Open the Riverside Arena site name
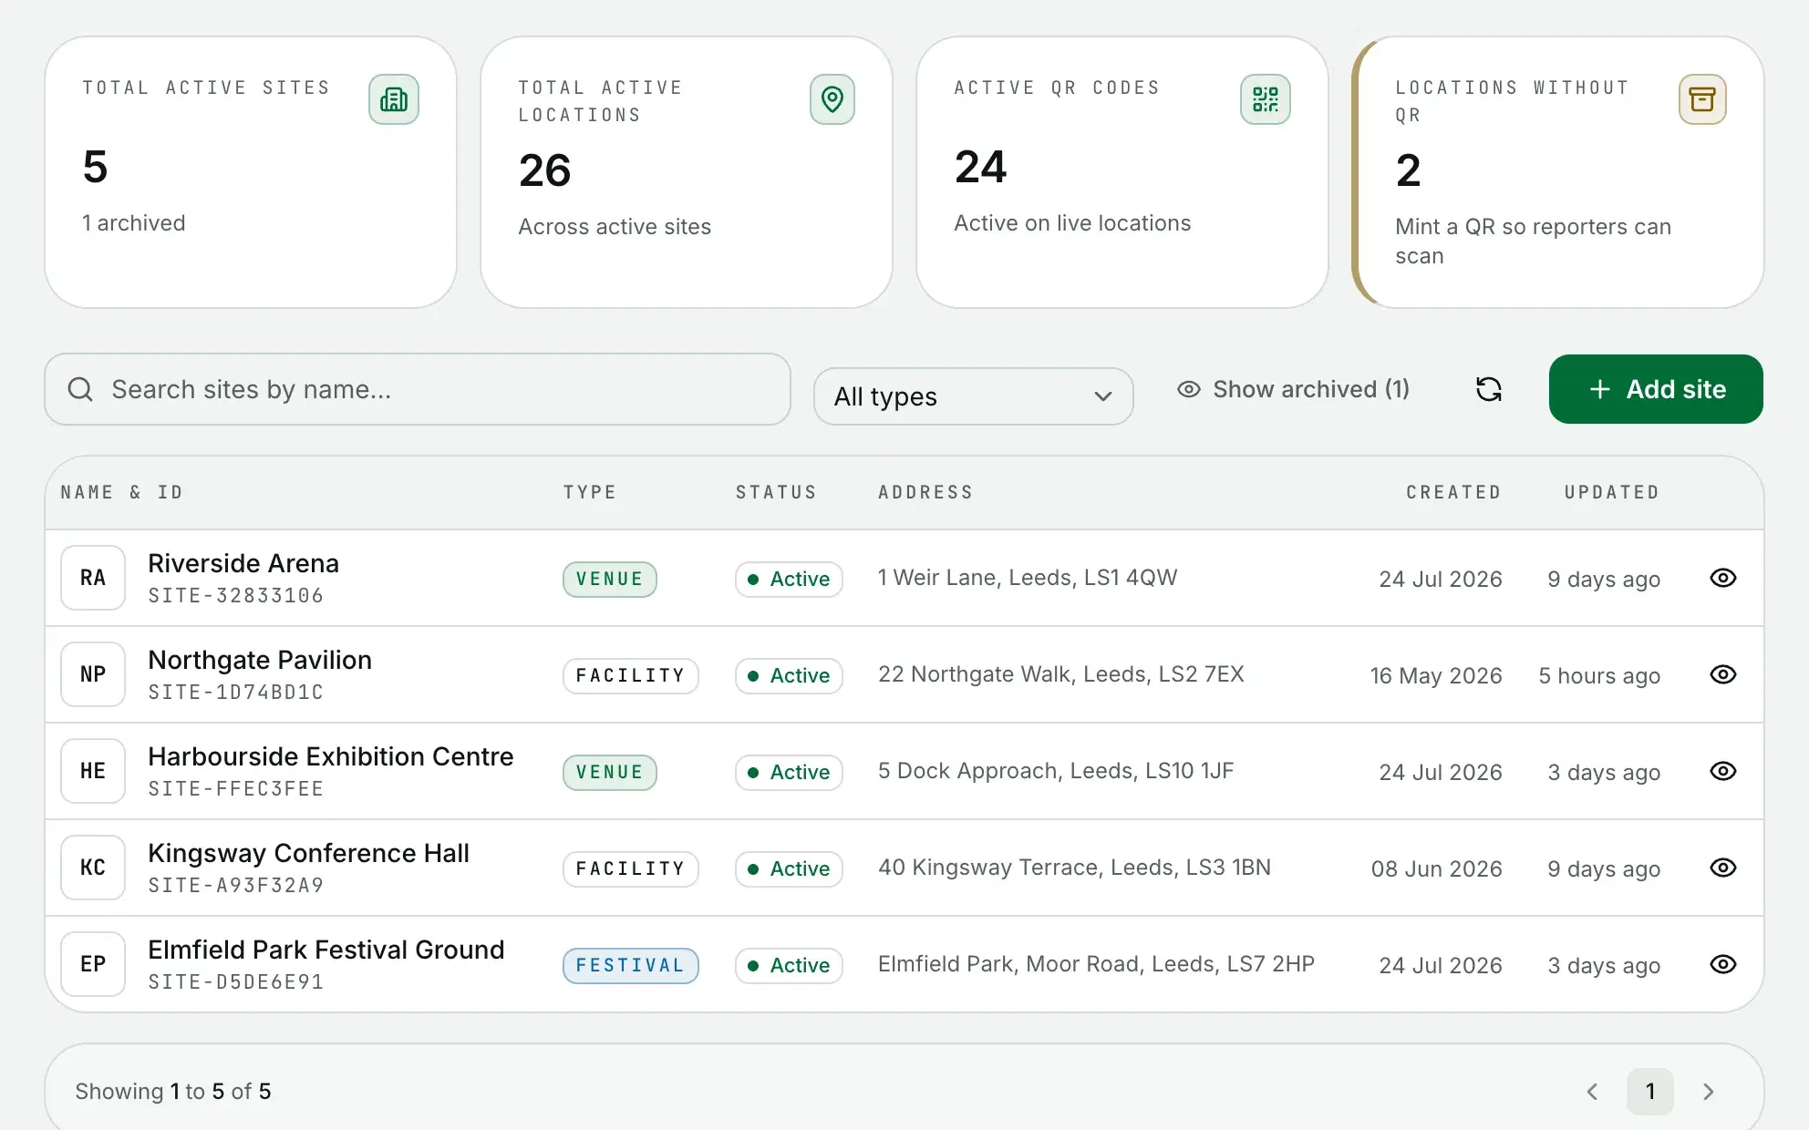Viewport: 1809px width, 1130px height. tap(243, 563)
